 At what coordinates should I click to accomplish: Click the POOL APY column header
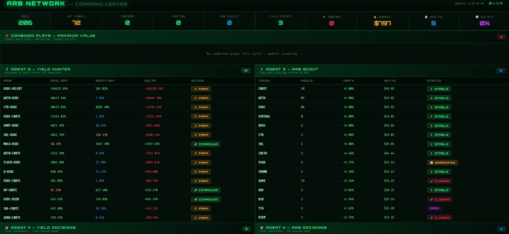tap(59, 81)
